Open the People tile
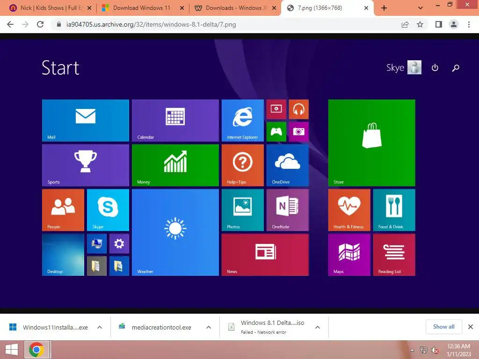The image size is (479, 359). (x=63, y=210)
